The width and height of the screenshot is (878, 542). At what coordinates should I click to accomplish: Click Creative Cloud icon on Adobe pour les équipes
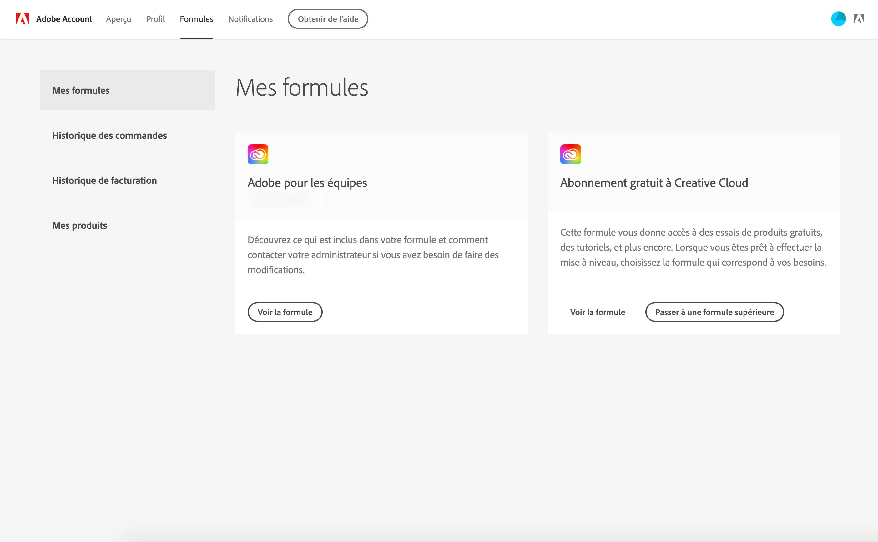pos(258,154)
